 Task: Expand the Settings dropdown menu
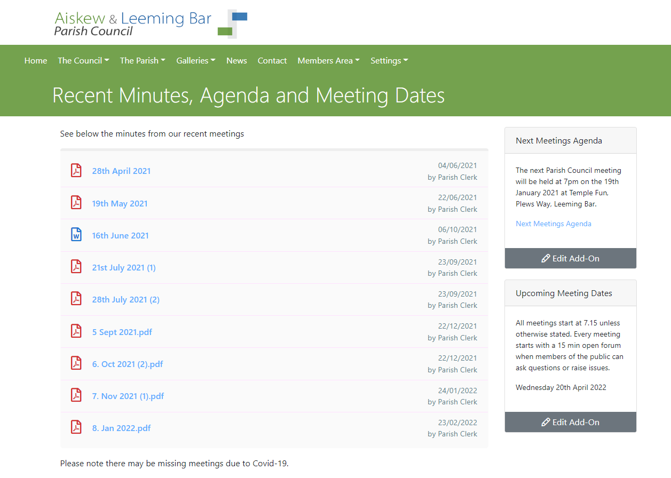(389, 61)
